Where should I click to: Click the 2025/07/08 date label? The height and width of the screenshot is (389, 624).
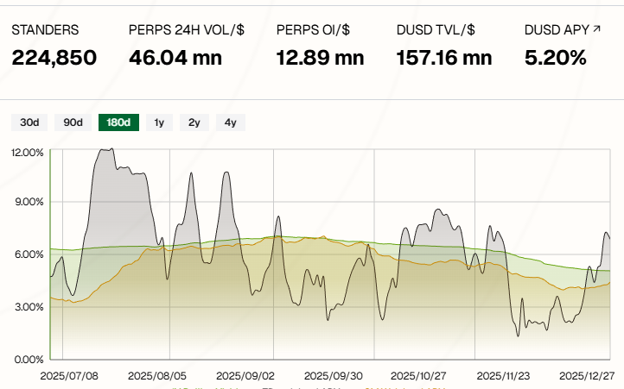coord(69,375)
